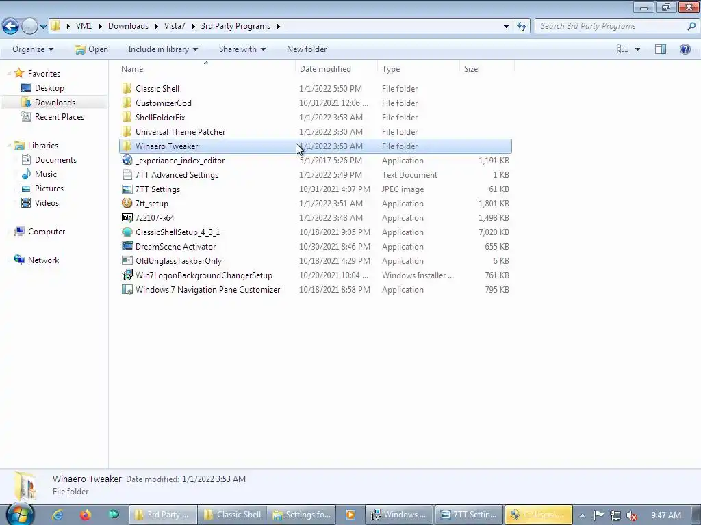The width and height of the screenshot is (701, 525).
Task: Launch Internet Explorer from the taskbar
Action: pyautogui.click(x=58, y=515)
